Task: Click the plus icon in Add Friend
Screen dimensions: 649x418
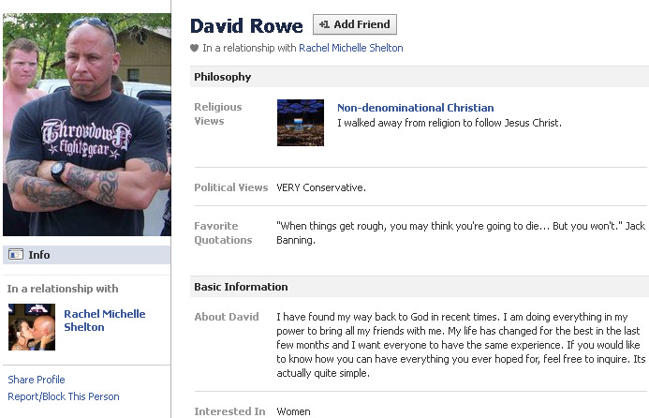Action: coord(324,24)
